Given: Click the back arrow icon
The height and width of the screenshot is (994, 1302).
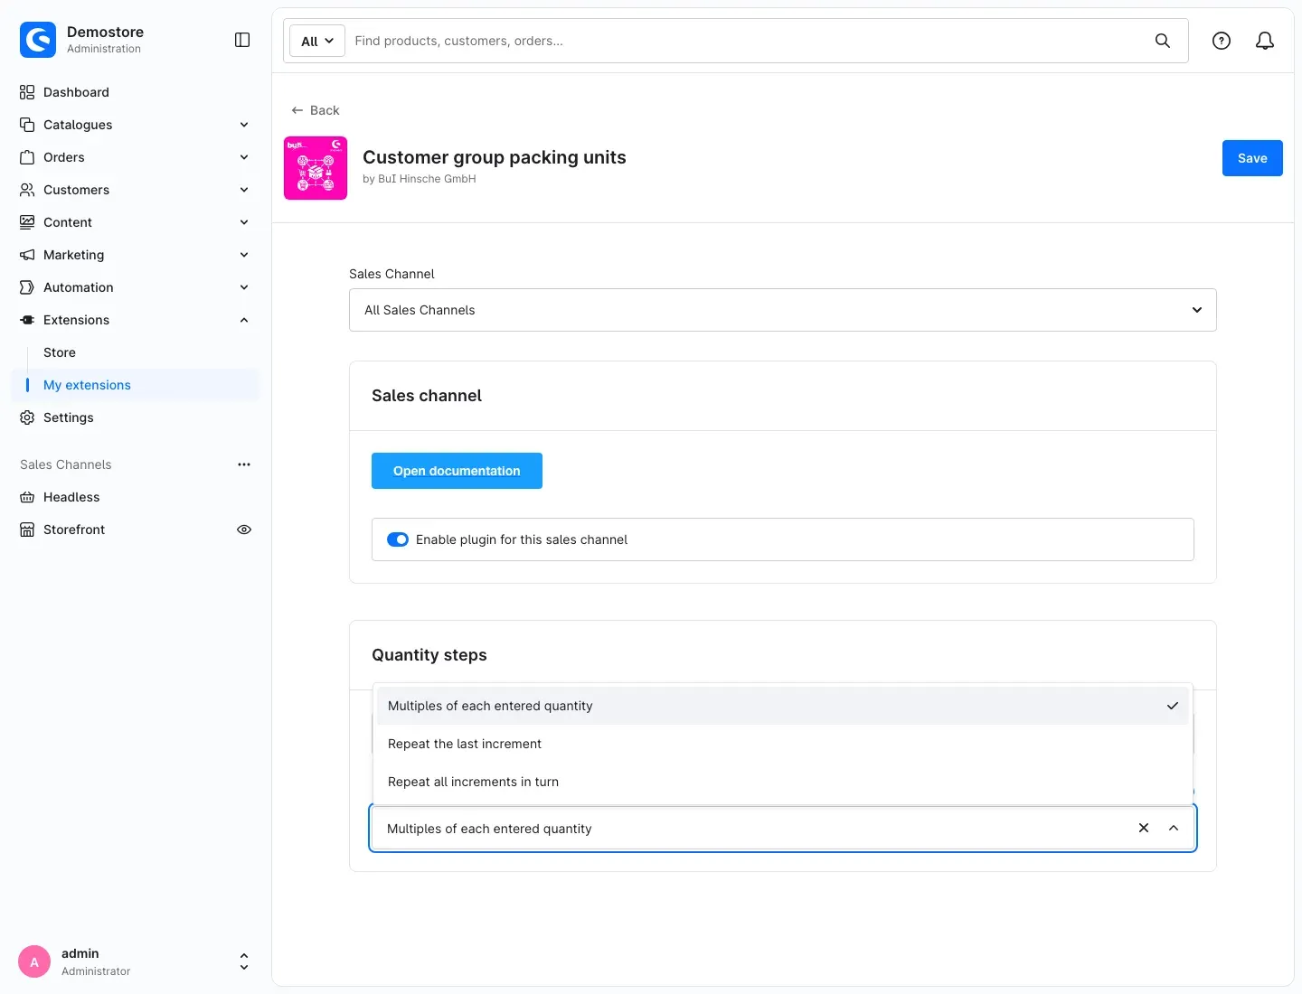Looking at the screenshot, I should (x=297, y=110).
